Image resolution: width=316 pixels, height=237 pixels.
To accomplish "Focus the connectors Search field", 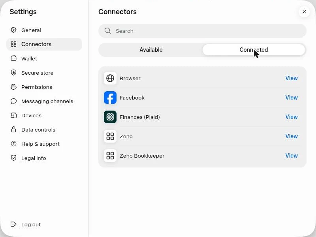I will click(202, 31).
